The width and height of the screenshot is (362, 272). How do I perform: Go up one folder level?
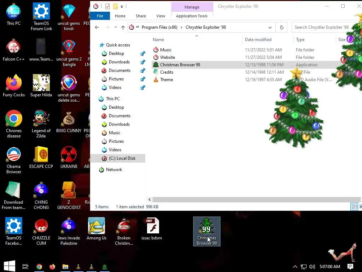(x=123, y=28)
